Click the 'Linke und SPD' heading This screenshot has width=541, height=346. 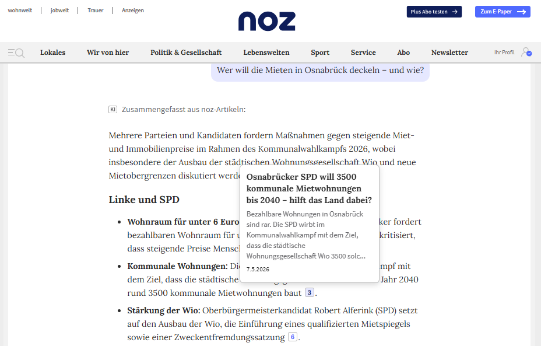144,200
